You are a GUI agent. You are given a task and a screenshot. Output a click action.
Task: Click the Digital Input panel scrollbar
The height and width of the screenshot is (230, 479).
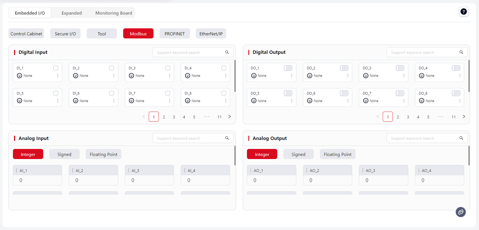(235, 76)
